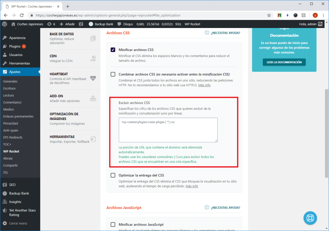Click the Grammarly extension icon in Chrome
329x231 pixels.
click(x=303, y=15)
